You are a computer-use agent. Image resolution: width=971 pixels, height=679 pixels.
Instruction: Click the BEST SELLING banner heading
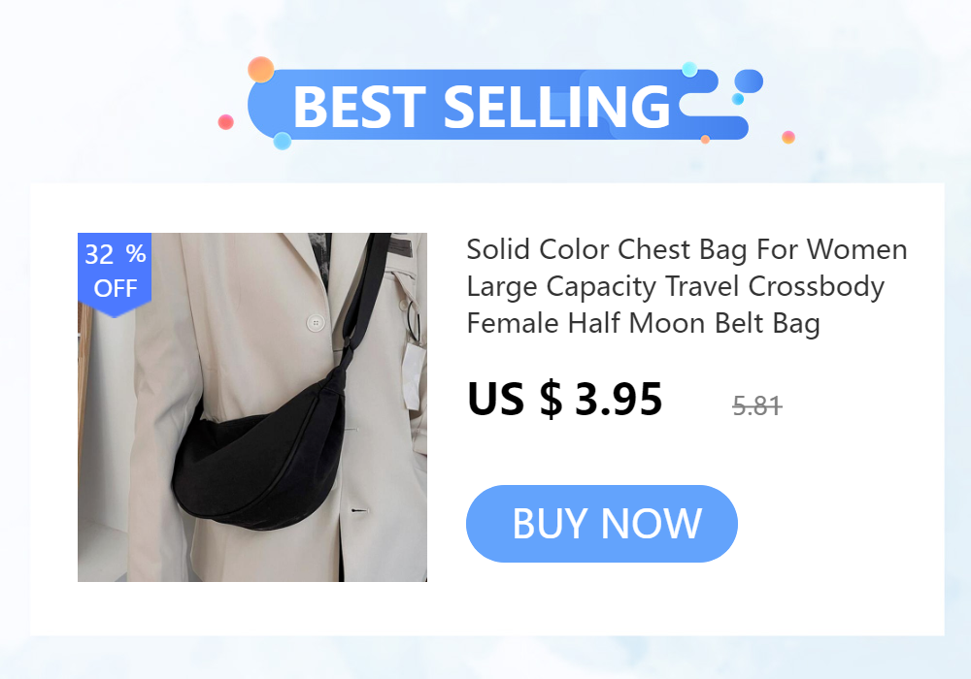(483, 107)
